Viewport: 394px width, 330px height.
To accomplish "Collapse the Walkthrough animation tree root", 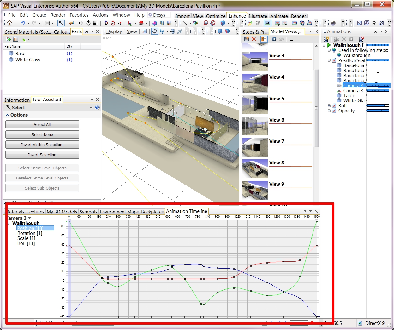I will [x=324, y=45].
